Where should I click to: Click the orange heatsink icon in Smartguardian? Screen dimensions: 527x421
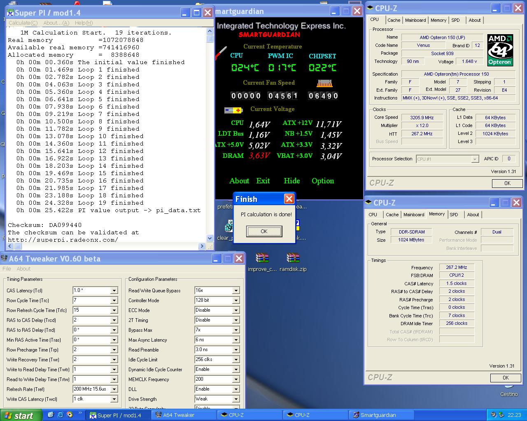tap(324, 83)
